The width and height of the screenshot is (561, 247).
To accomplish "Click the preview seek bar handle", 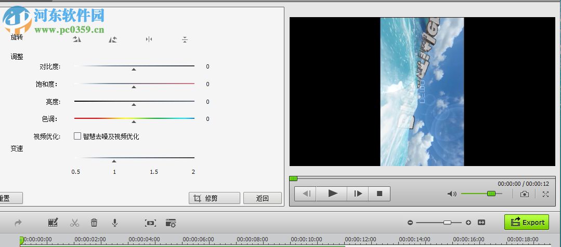I will pos(293,179).
